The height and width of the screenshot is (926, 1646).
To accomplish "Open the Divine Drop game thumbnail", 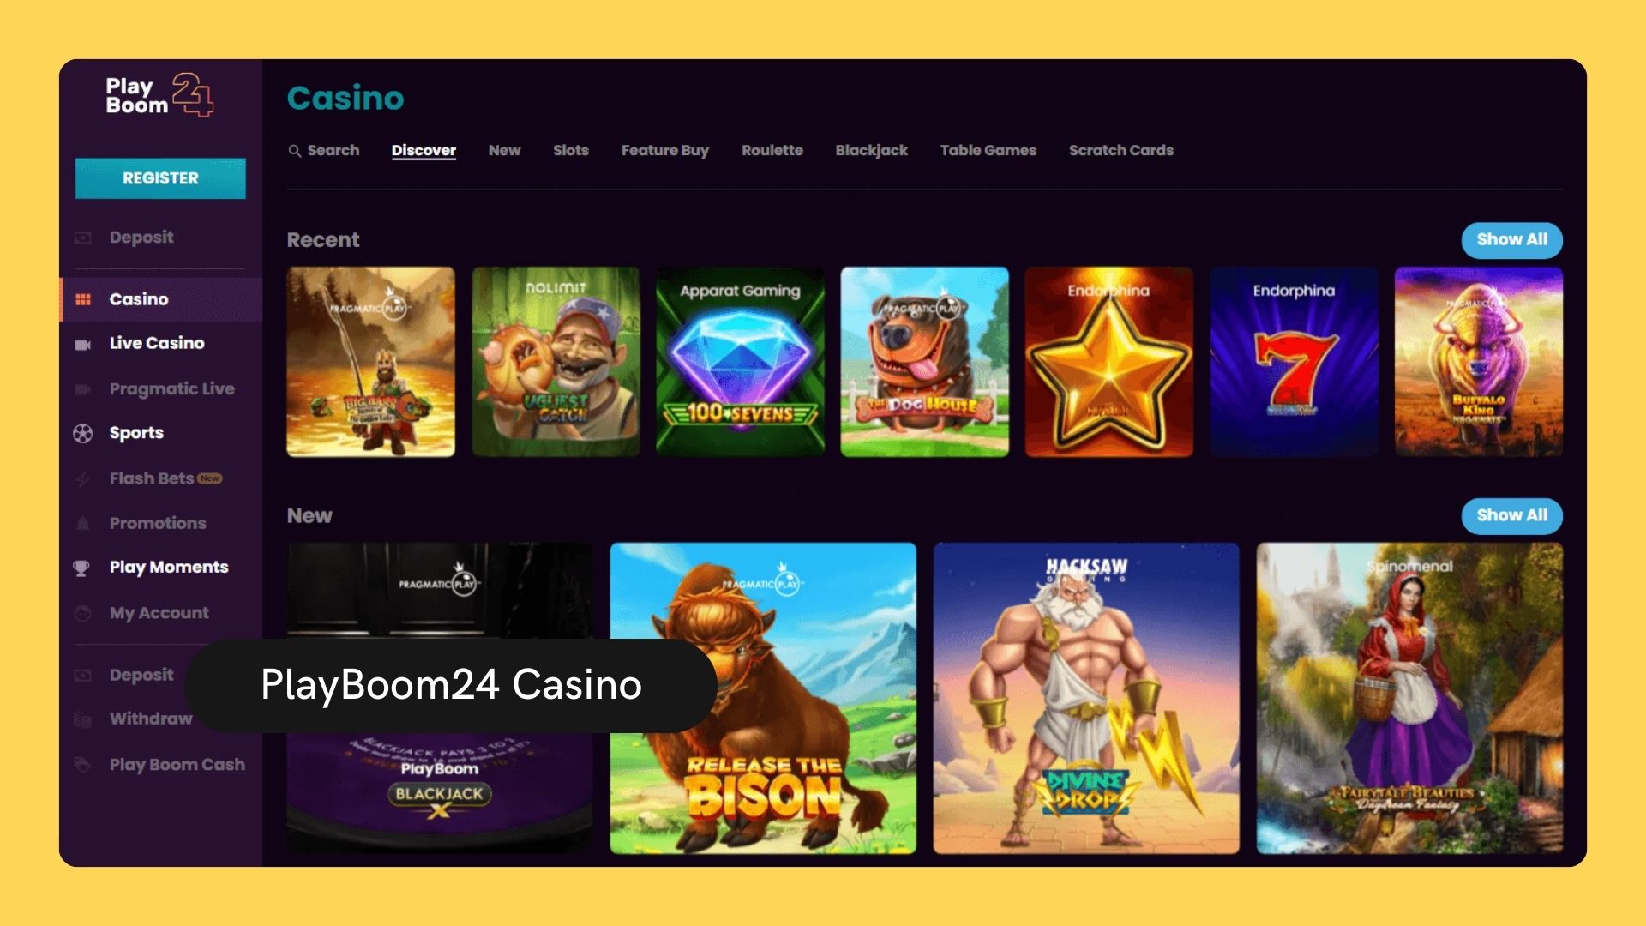I will point(1086,698).
